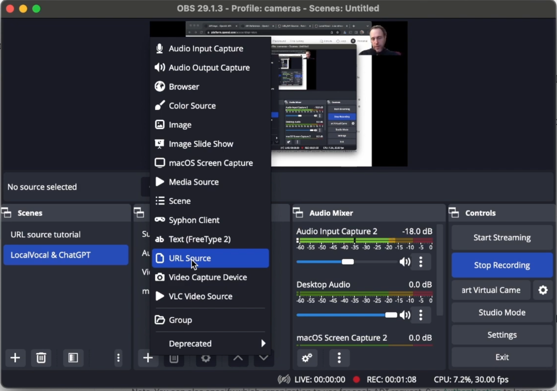Choose URL Source from add menu
The image size is (557, 391).
pyautogui.click(x=210, y=258)
